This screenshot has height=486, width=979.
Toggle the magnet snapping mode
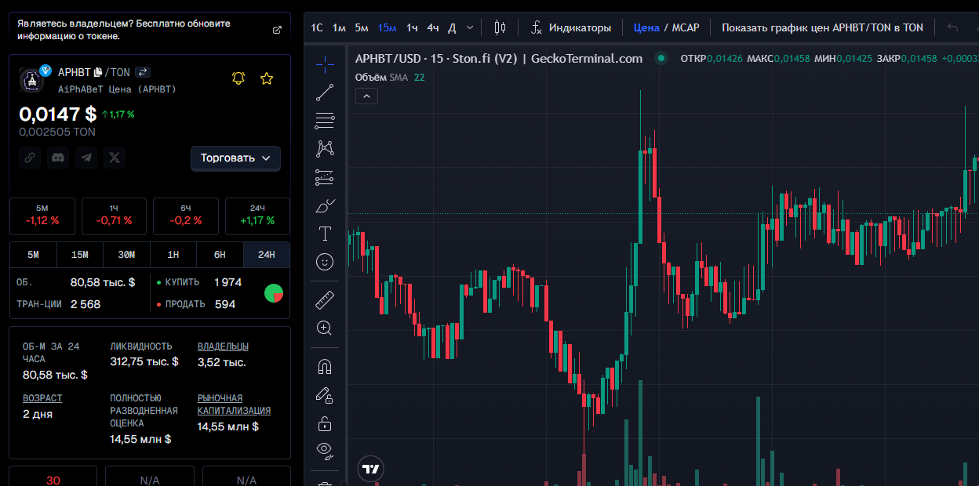tap(325, 366)
